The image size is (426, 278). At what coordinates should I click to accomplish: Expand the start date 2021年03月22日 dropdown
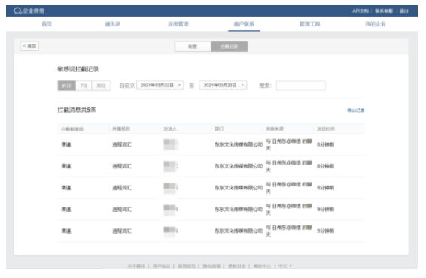click(160, 86)
